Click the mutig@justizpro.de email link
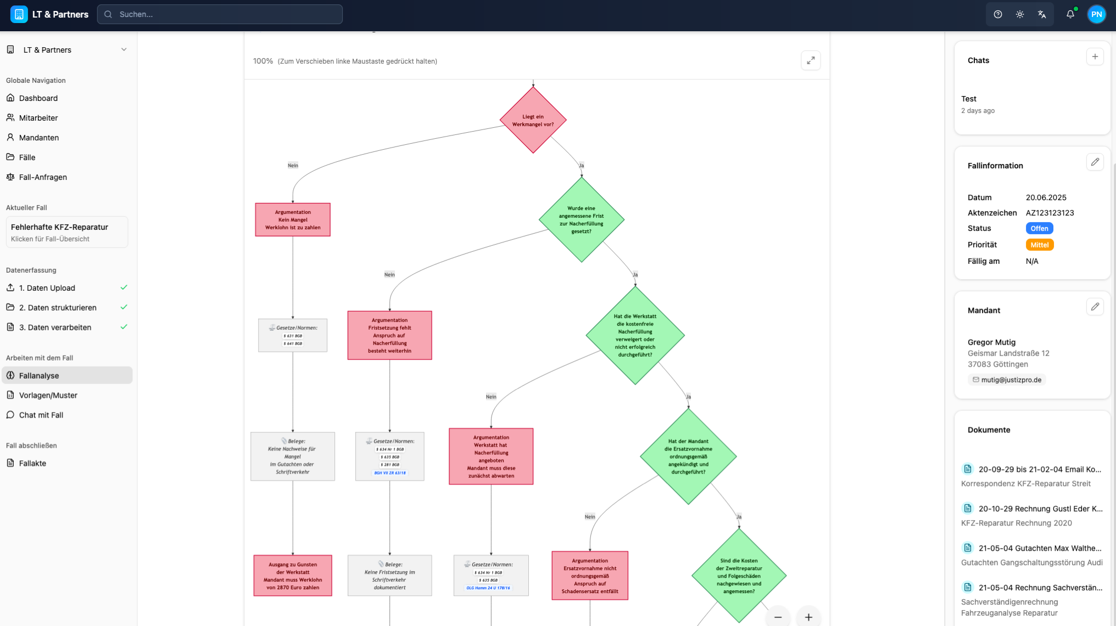The width and height of the screenshot is (1116, 626). 1011,380
